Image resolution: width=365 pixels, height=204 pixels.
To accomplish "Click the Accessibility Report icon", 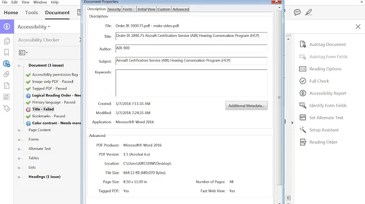I will [303, 93].
